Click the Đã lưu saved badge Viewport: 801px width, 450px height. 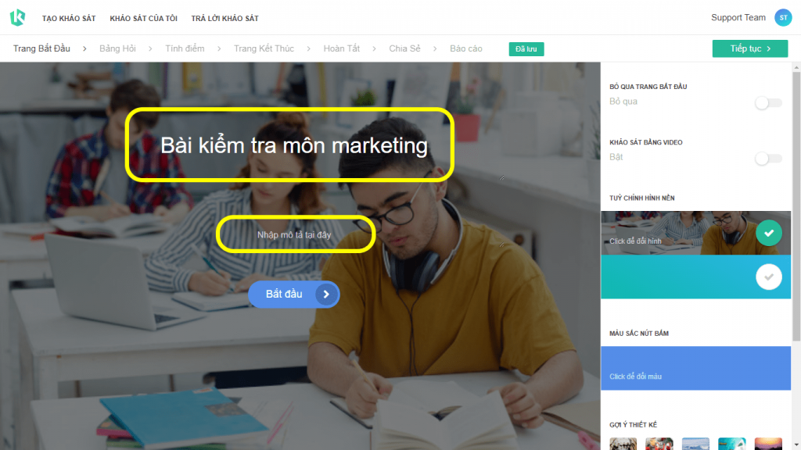pyautogui.click(x=526, y=49)
